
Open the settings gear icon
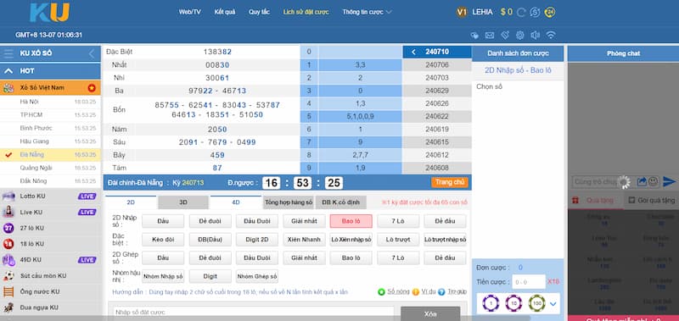tap(520, 35)
